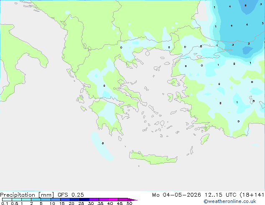Click legend scale label '25'
Screen dimensions: 265x205
pyautogui.click(x=81, y=203)
